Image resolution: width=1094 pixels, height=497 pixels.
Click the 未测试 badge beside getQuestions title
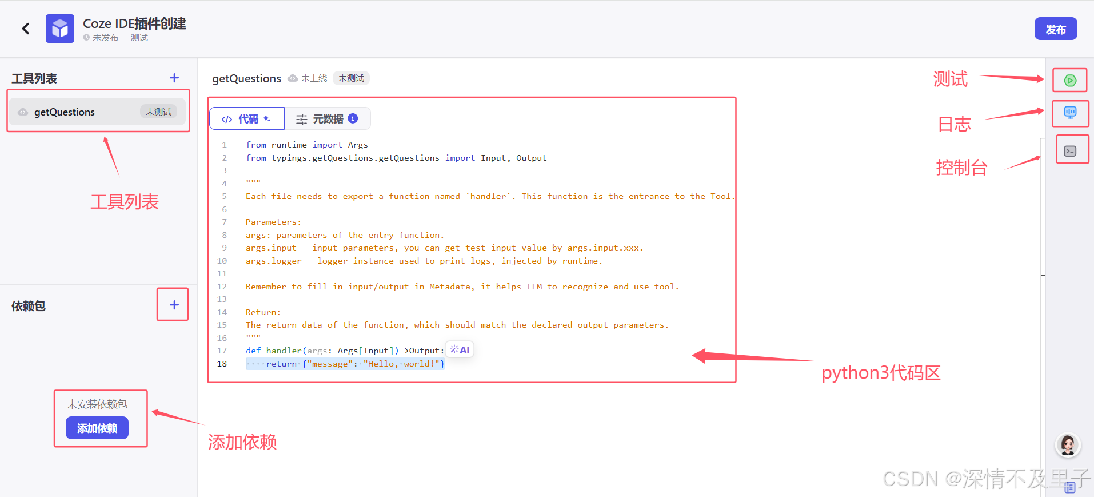351,78
